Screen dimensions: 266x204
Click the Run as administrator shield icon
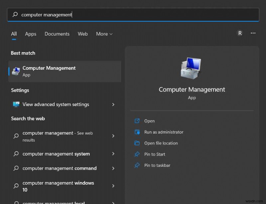click(x=137, y=132)
